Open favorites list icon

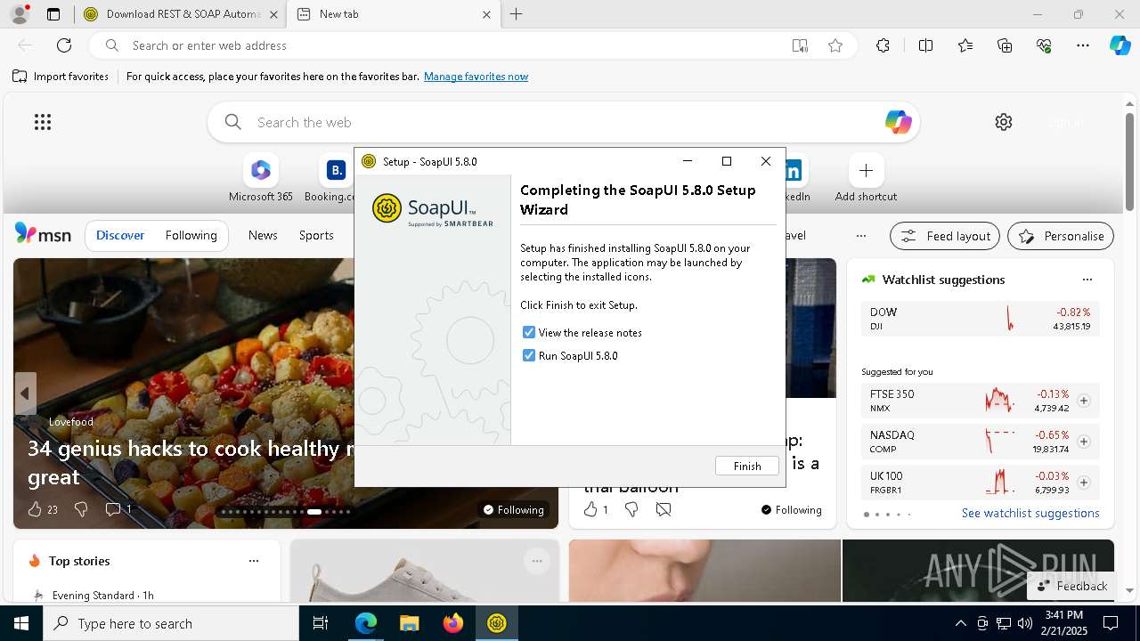965,45
